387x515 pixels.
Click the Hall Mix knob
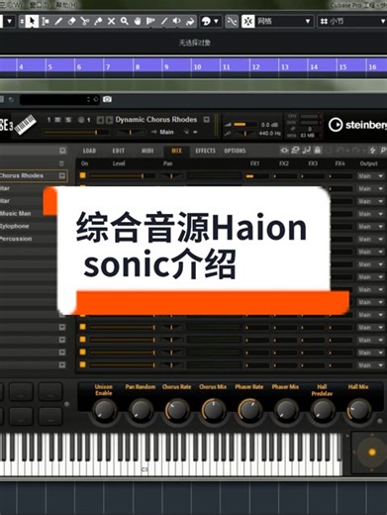click(358, 410)
